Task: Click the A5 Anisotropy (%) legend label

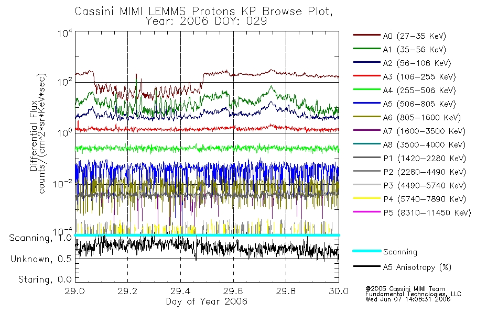Action: pyautogui.click(x=417, y=267)
